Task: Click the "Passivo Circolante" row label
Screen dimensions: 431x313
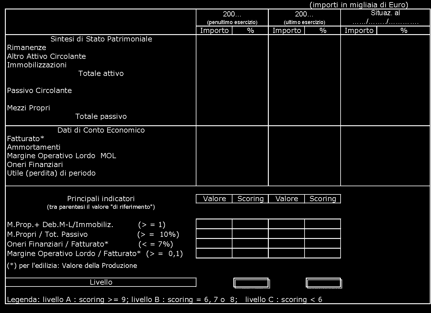Action: click(39, 91)
